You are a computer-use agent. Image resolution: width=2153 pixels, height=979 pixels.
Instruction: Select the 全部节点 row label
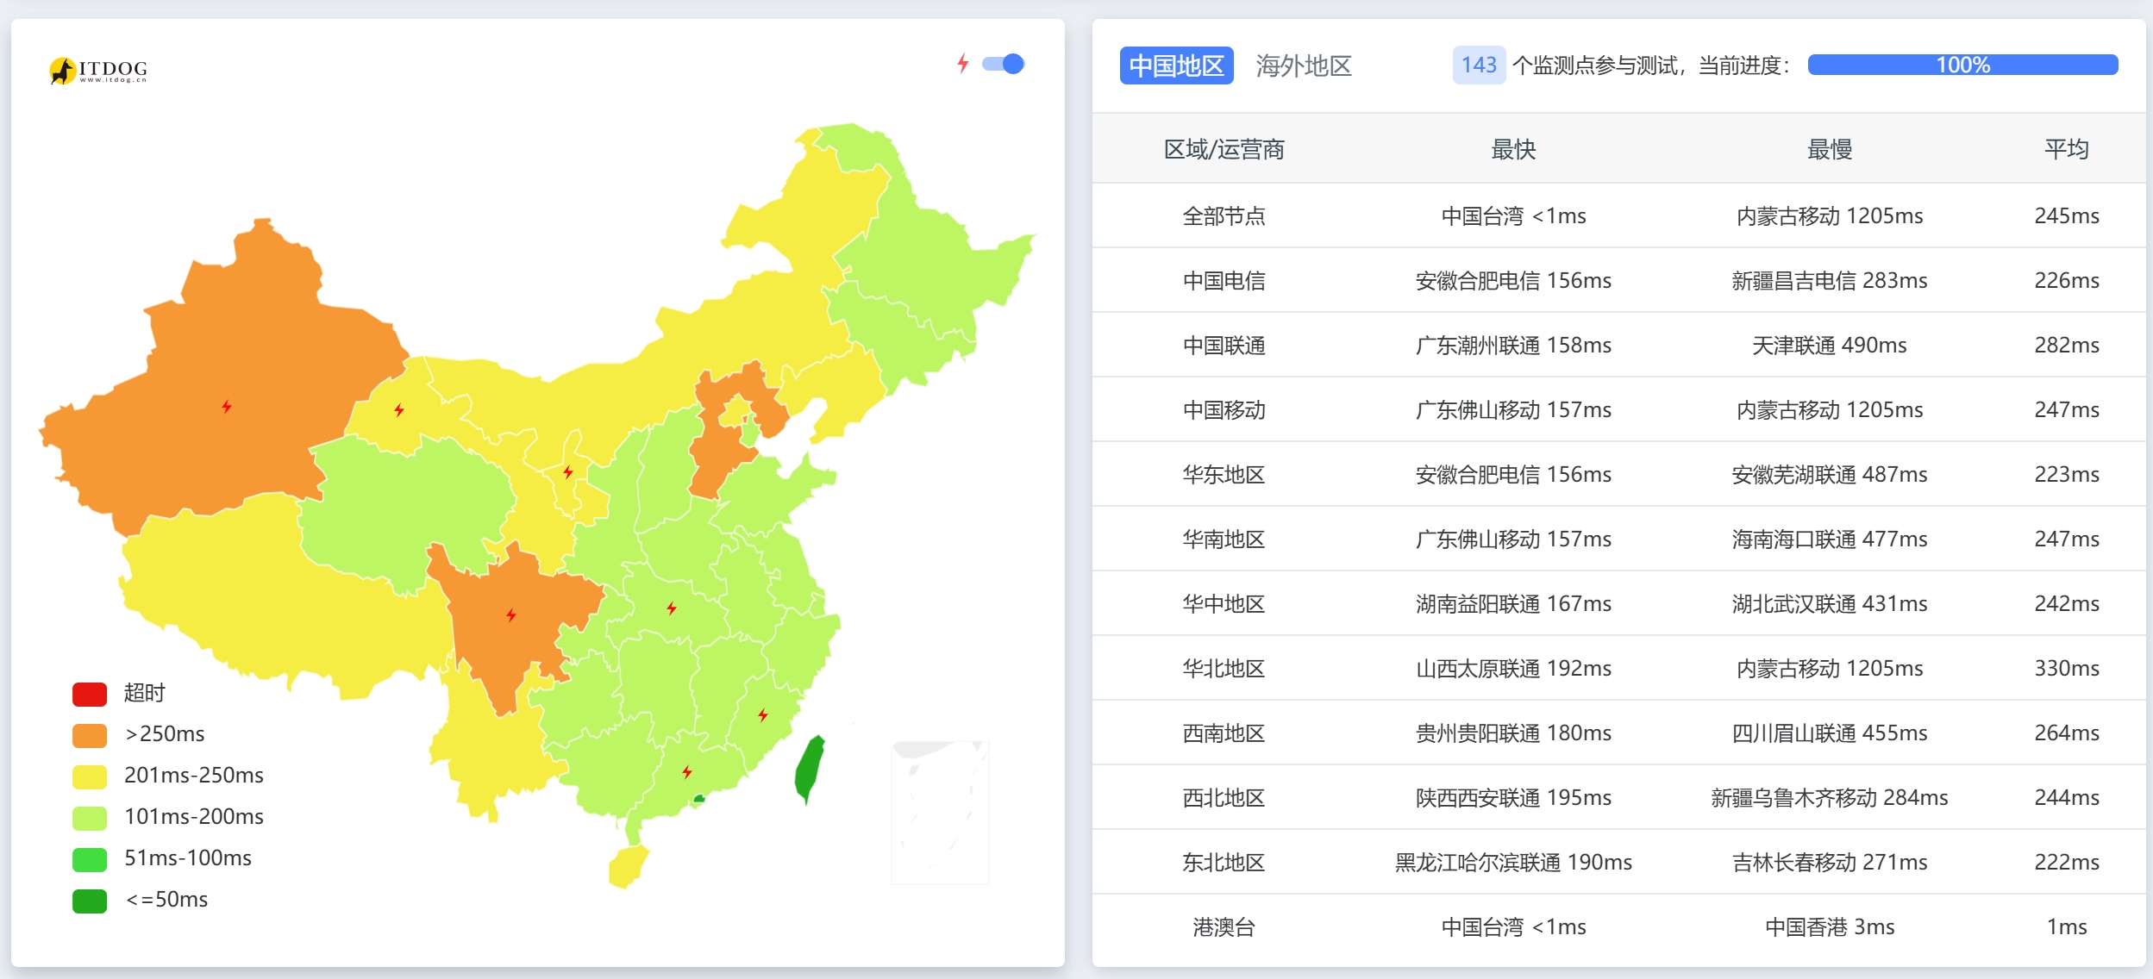click(x=1224, y=215)
